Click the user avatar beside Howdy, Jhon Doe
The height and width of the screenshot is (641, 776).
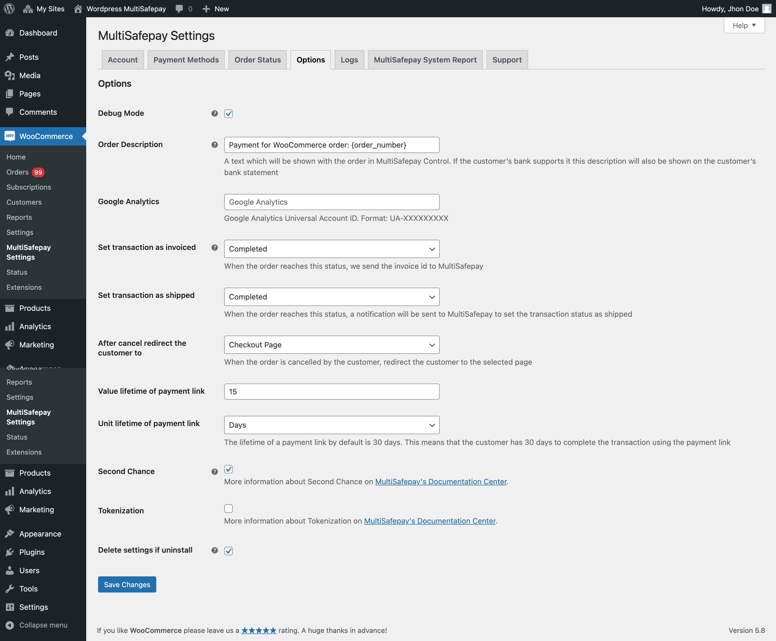coord(767,9)
